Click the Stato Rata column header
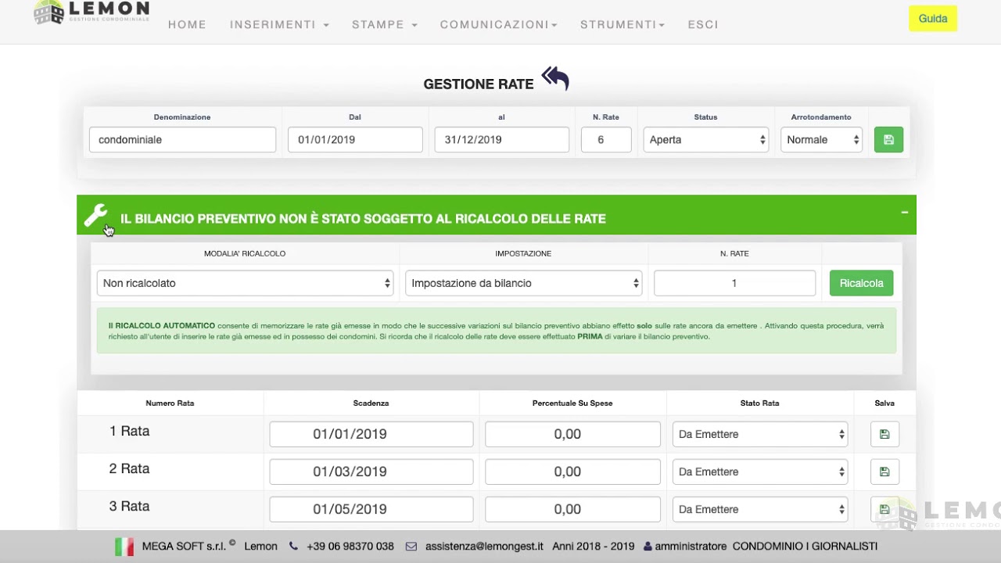The height and width of the screenshot is (563, 1001). point(759,403)
